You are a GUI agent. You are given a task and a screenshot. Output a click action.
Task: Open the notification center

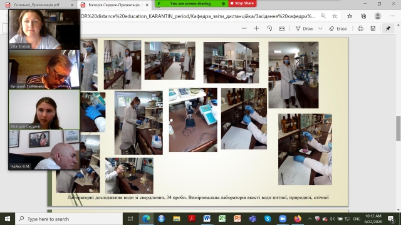[391, 219]
